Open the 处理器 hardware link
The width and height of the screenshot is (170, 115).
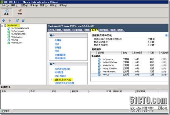coord(58,40)
